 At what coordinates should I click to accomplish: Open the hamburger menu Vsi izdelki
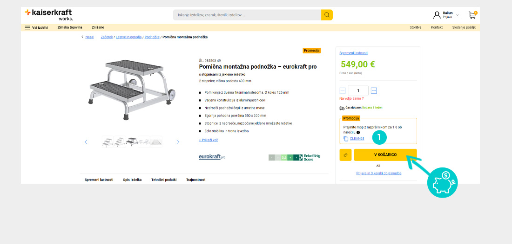click(x=36, y=28)
